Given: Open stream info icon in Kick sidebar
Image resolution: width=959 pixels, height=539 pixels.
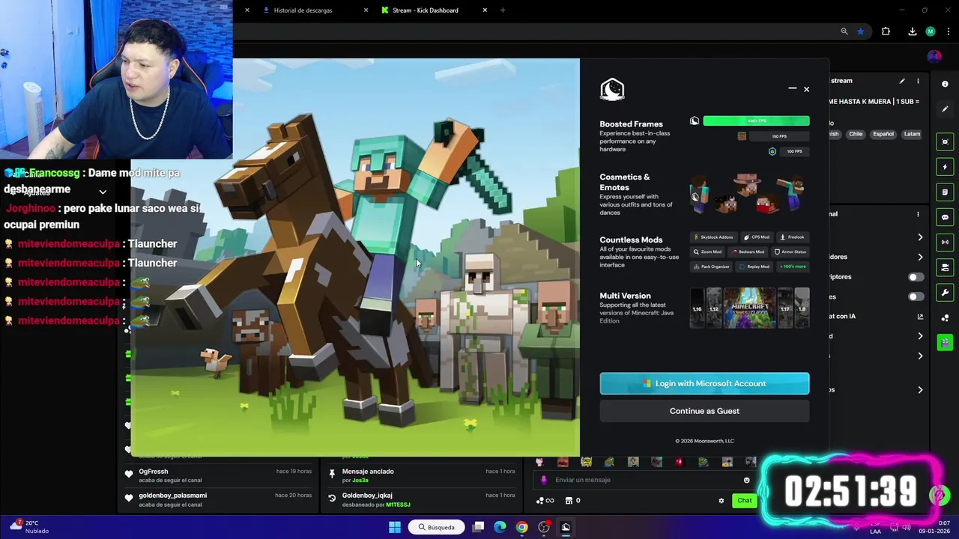Looking at the screenshot, I should click(945, 84).
